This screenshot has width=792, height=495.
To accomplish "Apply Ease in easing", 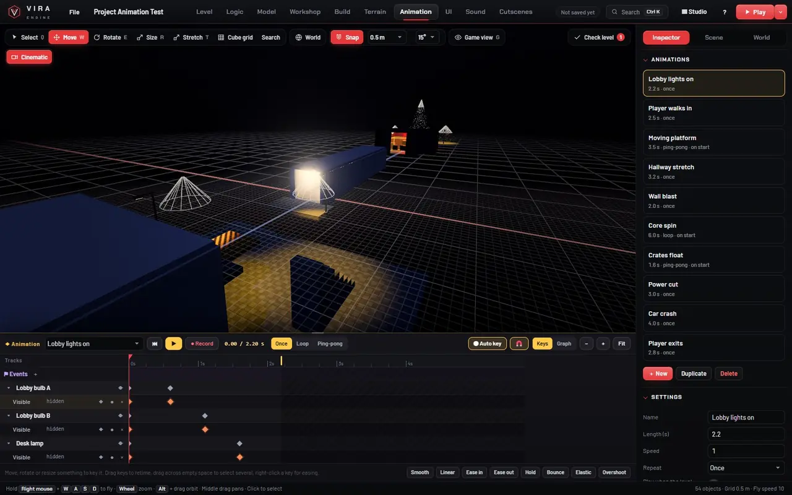I will pos(475,473).
